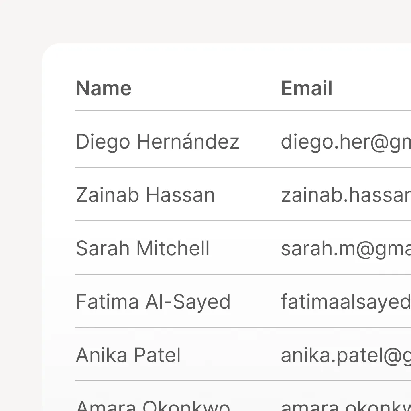Select the name Fatima Al-Sayed
This screenshot has width=411, height=411.
click(153, 301)
